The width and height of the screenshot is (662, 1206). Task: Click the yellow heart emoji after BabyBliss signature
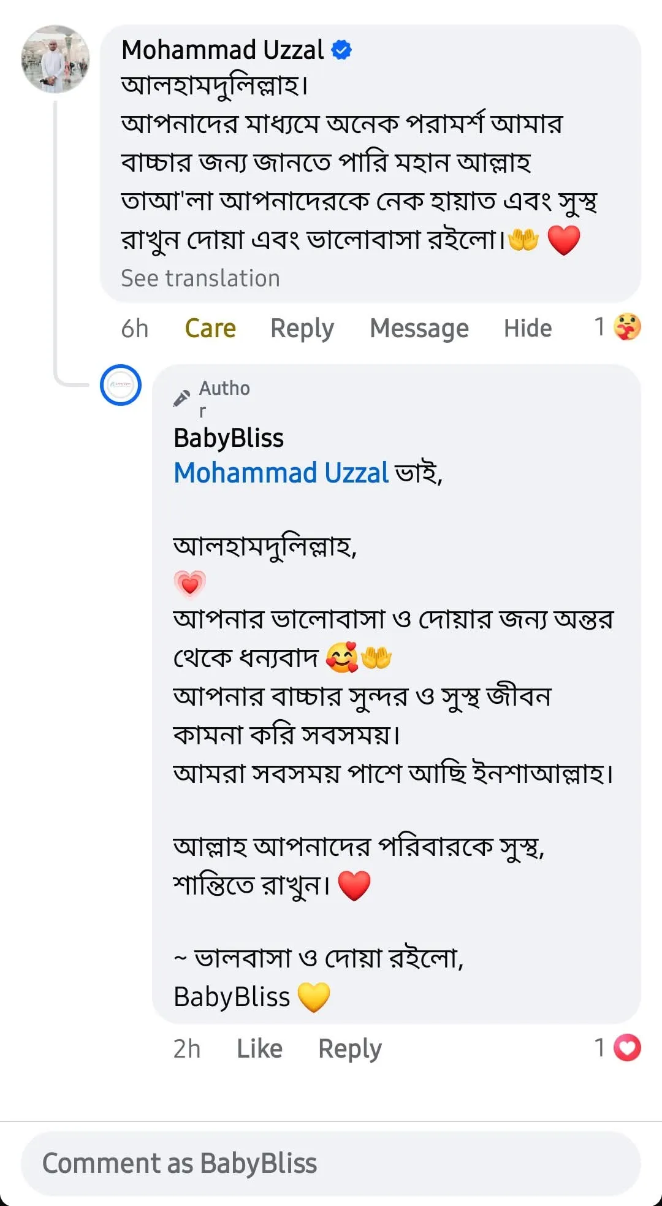point(314,996)
